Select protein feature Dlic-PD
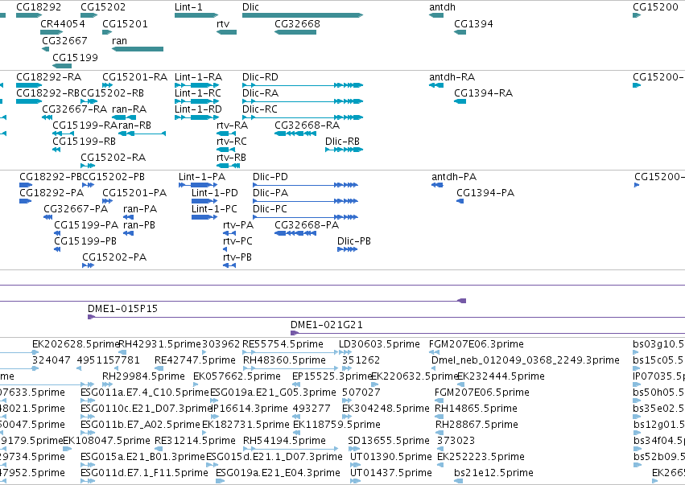 coord(305,185)
